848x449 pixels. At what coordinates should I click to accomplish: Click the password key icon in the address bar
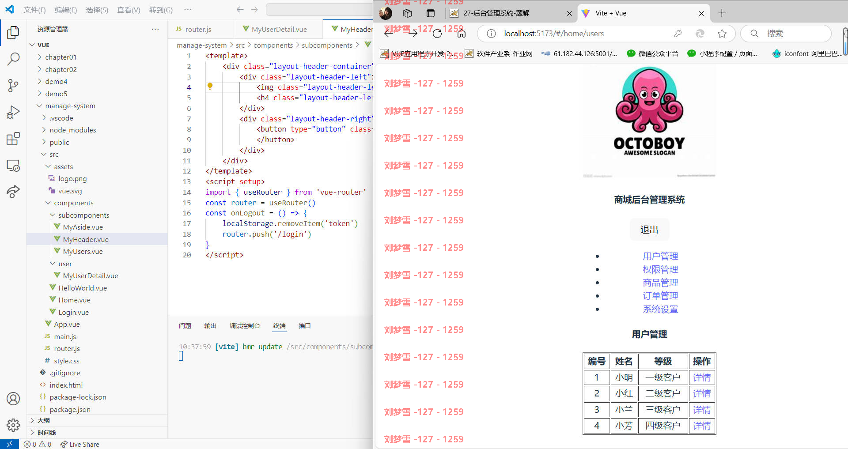coord(678,34)
